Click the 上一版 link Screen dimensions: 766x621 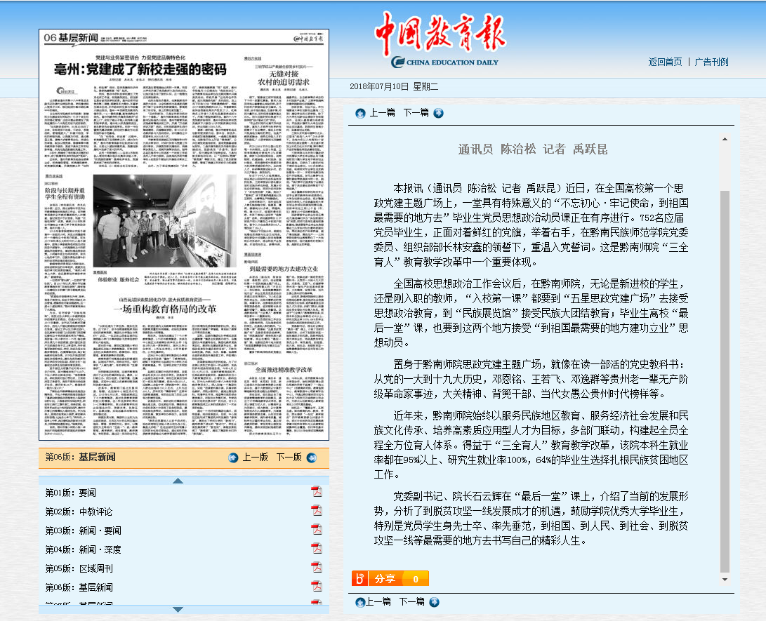(256, 458)
